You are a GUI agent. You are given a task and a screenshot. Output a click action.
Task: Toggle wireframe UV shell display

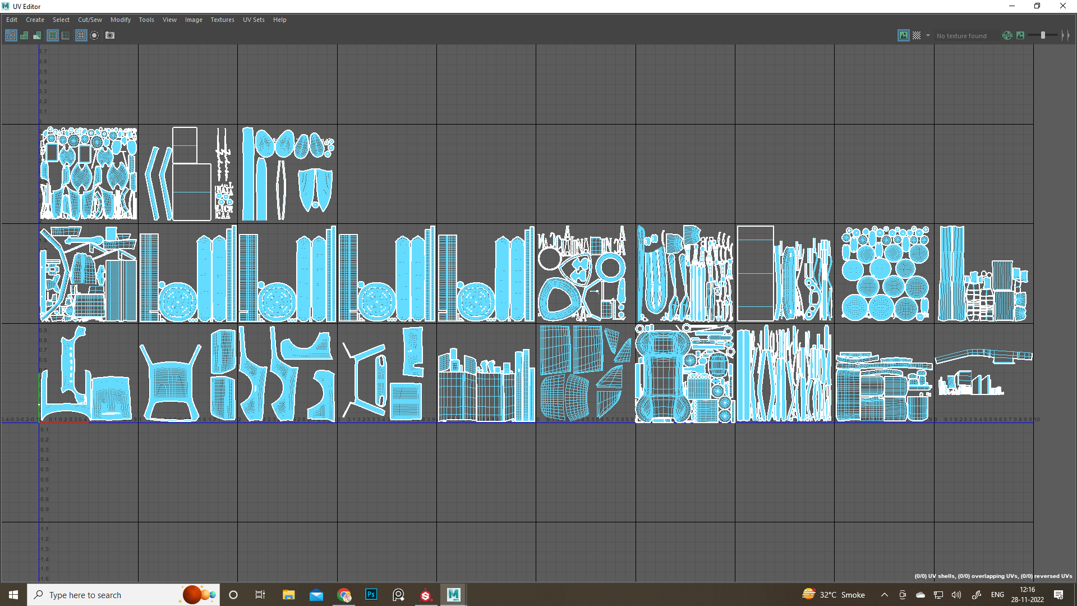point(11,35)
